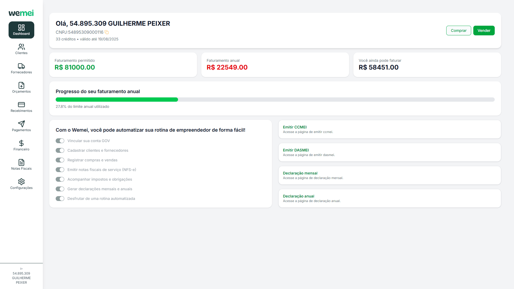Open the Emitir CCMEI page link

pos(295,127)
